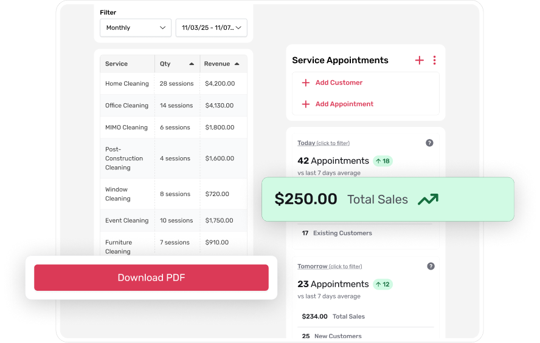
Task: Open the three-dot menu in Service Appointments
Action: 434,60
